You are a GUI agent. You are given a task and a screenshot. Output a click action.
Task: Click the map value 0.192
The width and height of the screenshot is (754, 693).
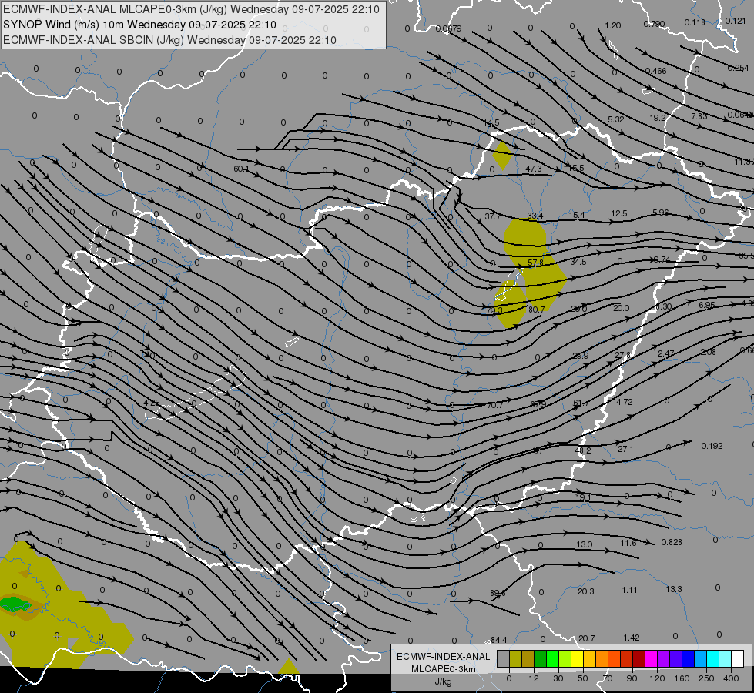coord(712,446)
